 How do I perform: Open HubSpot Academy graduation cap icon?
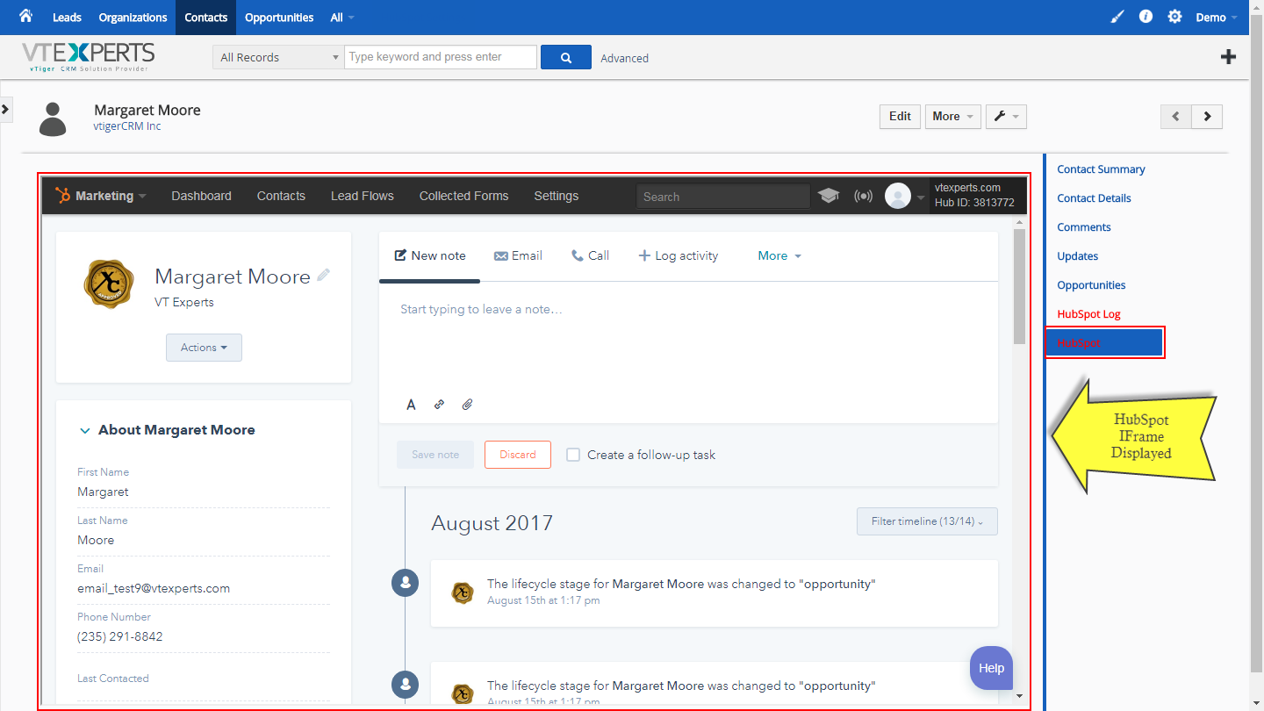829,196
